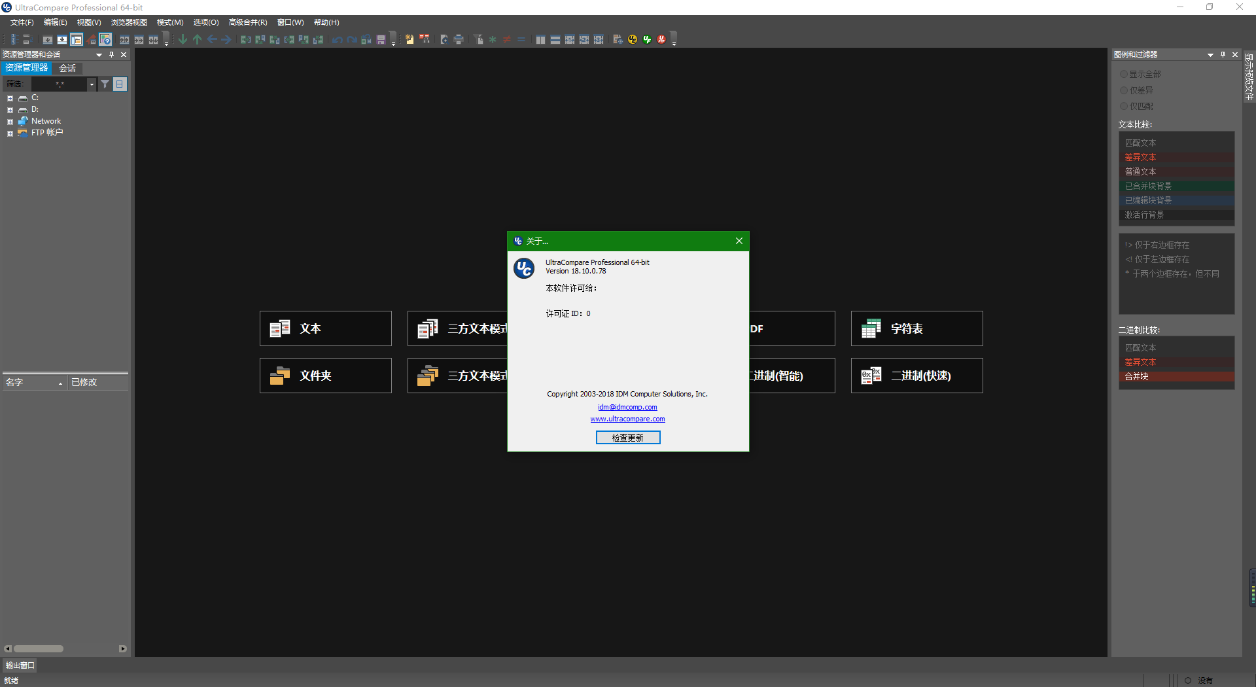The height and width of the screenshot is (687, 1256).
Task: Open the 高级合并(R) menu
Action: point(248,22)
